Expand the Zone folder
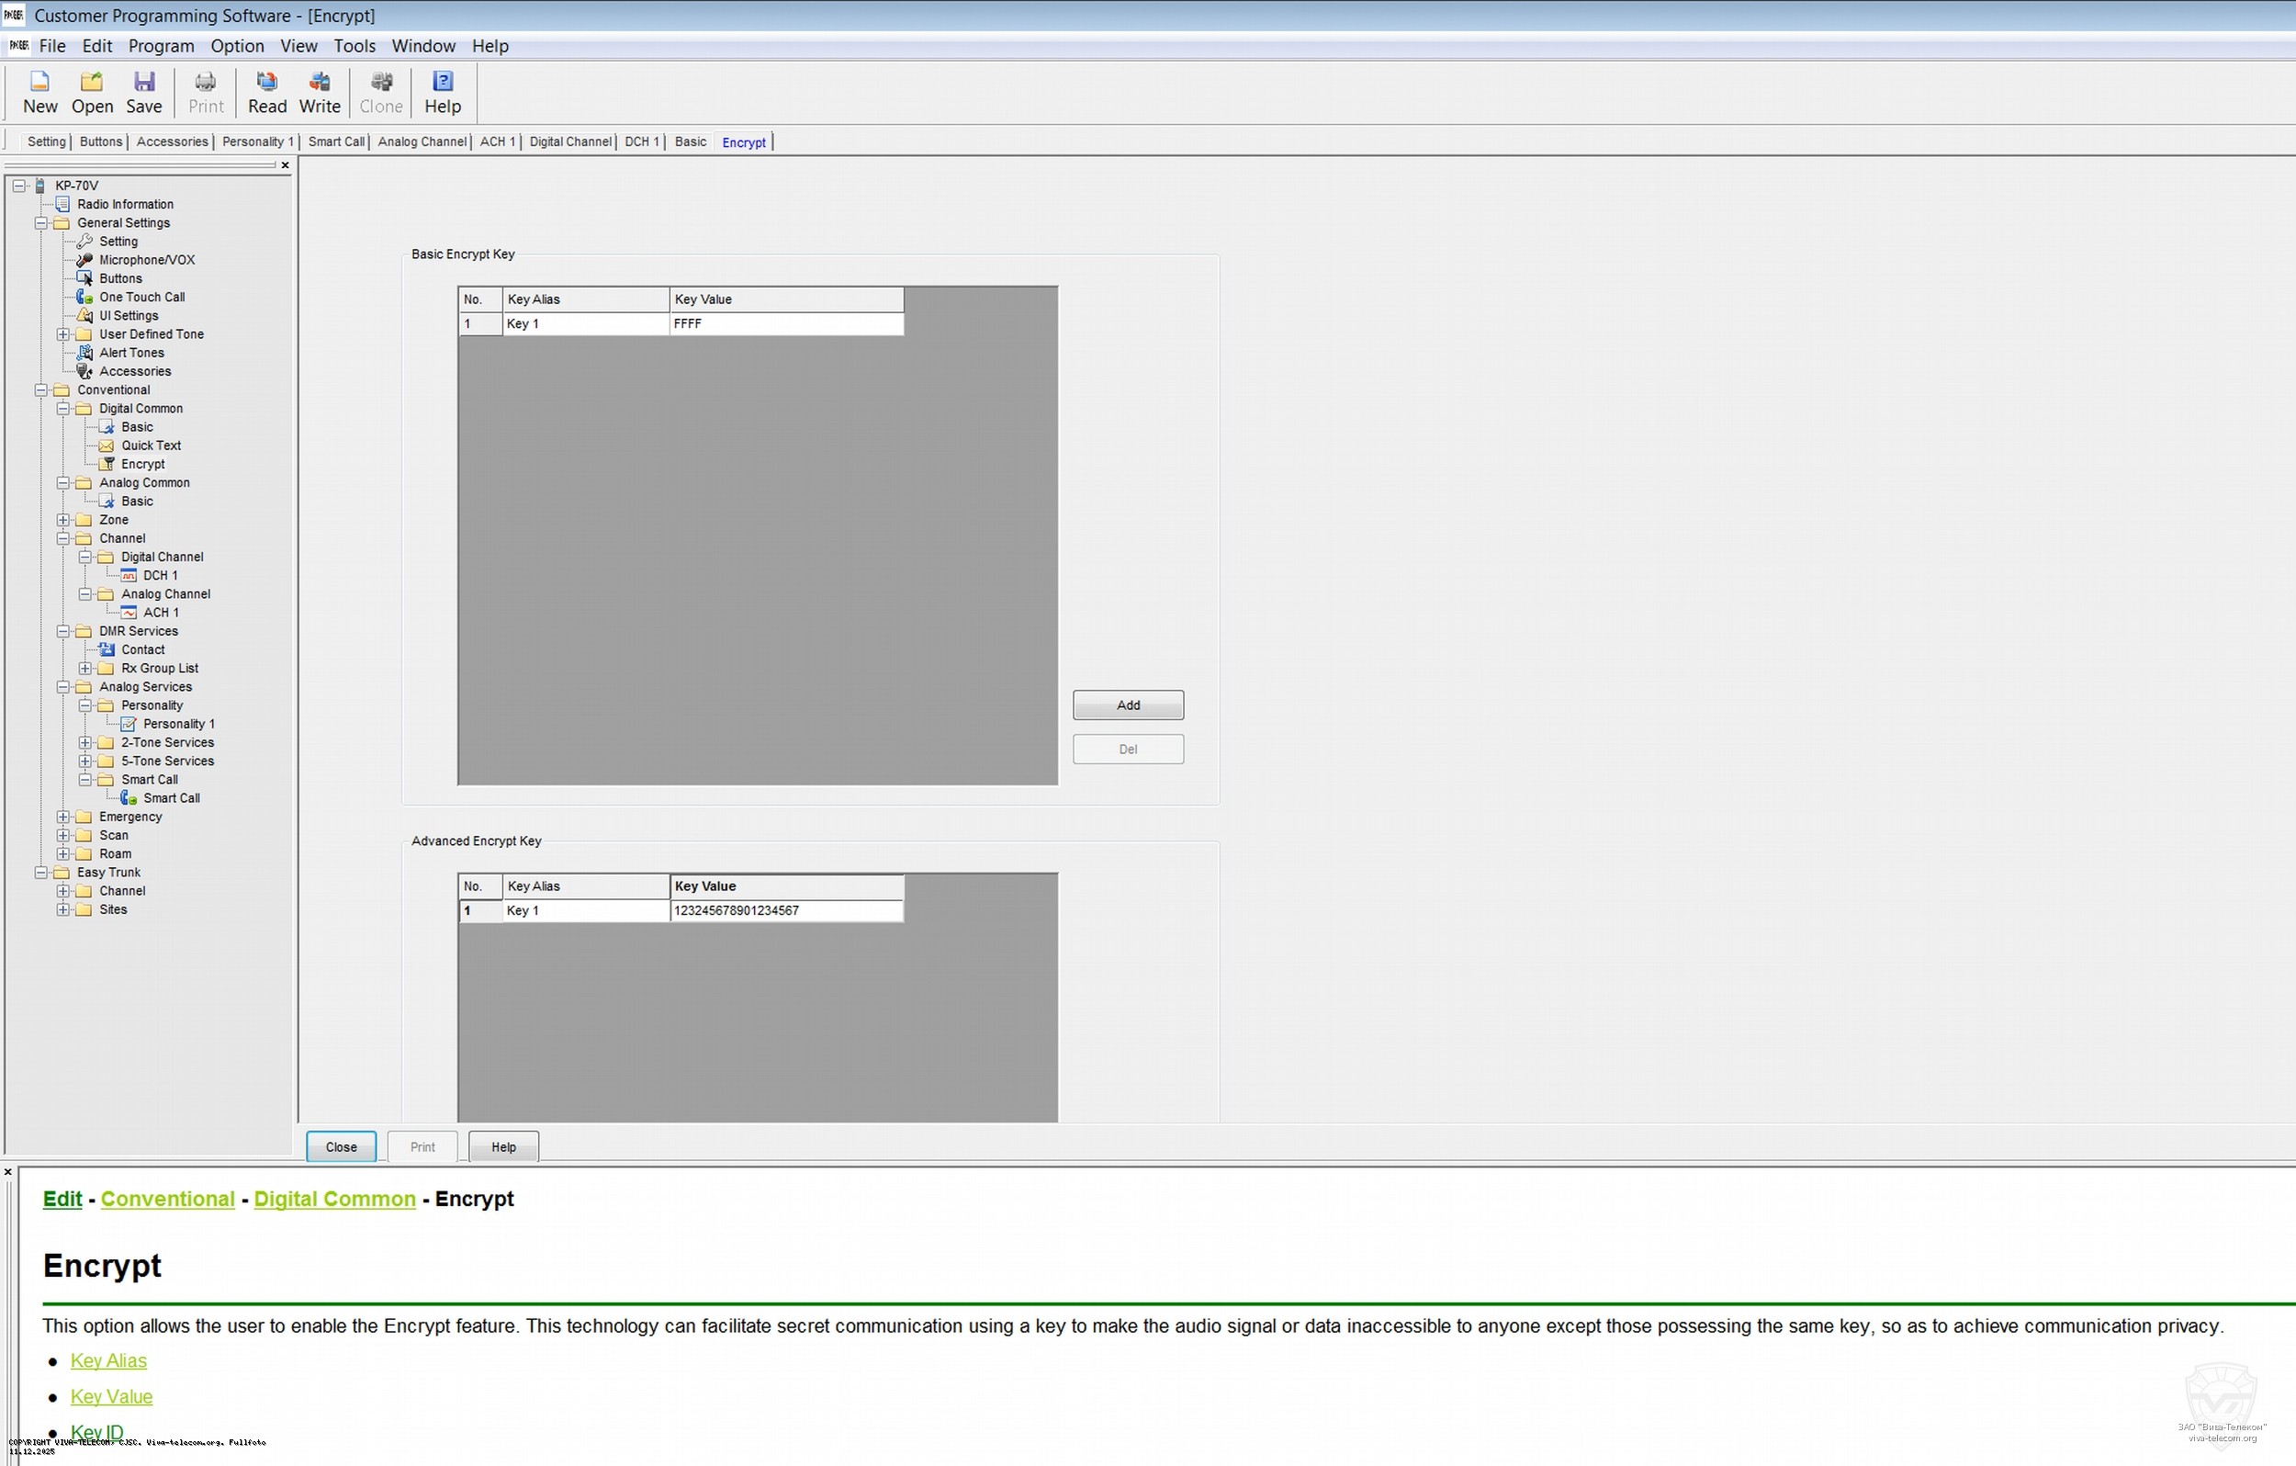Image resolution: width=2296 pixels, height=1466 pixels. 63,520
